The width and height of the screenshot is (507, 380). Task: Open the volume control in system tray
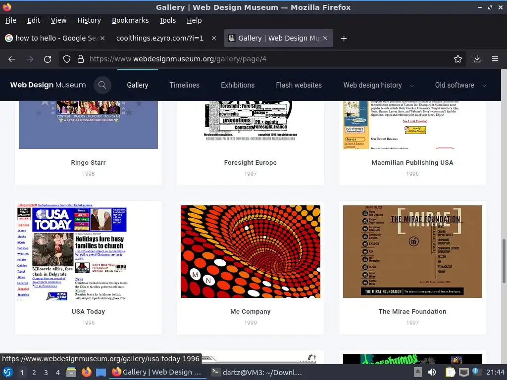click(432, 372)
